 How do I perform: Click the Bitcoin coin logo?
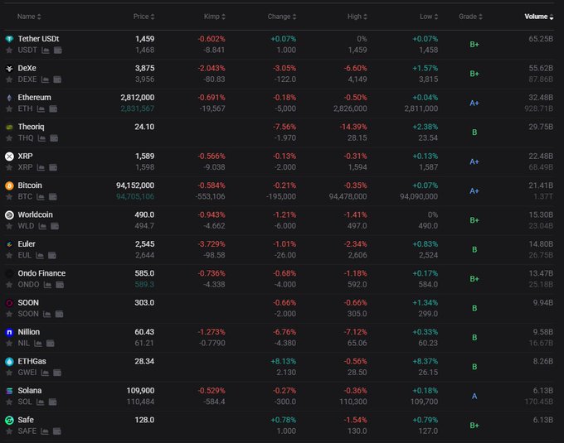[x=9, y=185]
